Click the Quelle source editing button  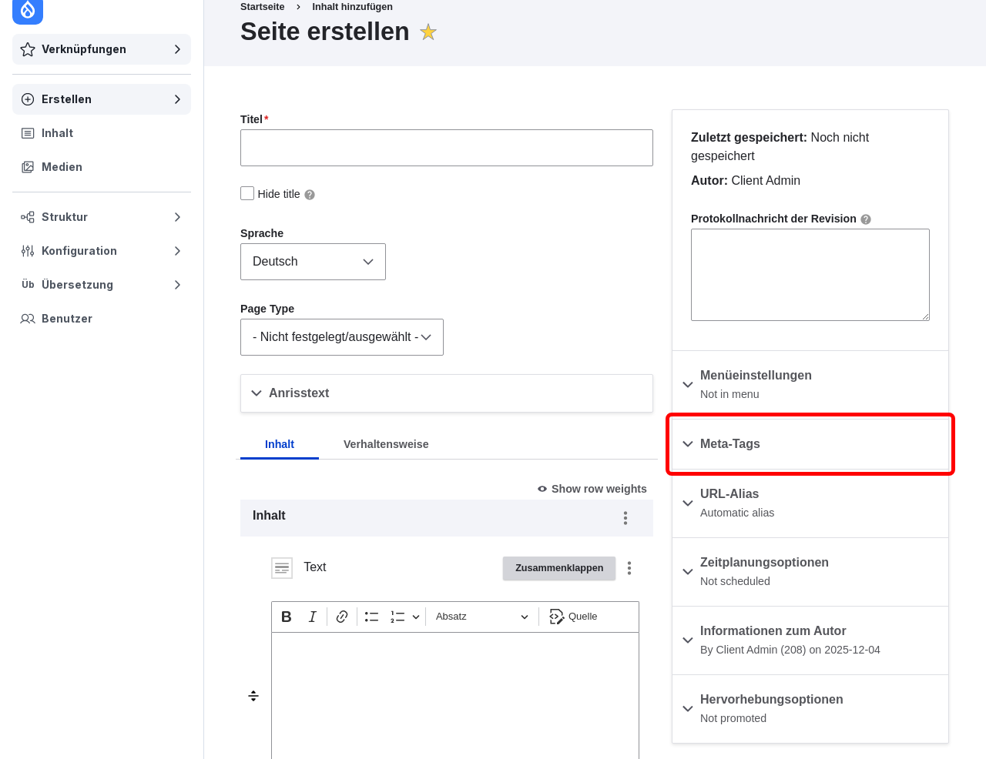point(573,617)
